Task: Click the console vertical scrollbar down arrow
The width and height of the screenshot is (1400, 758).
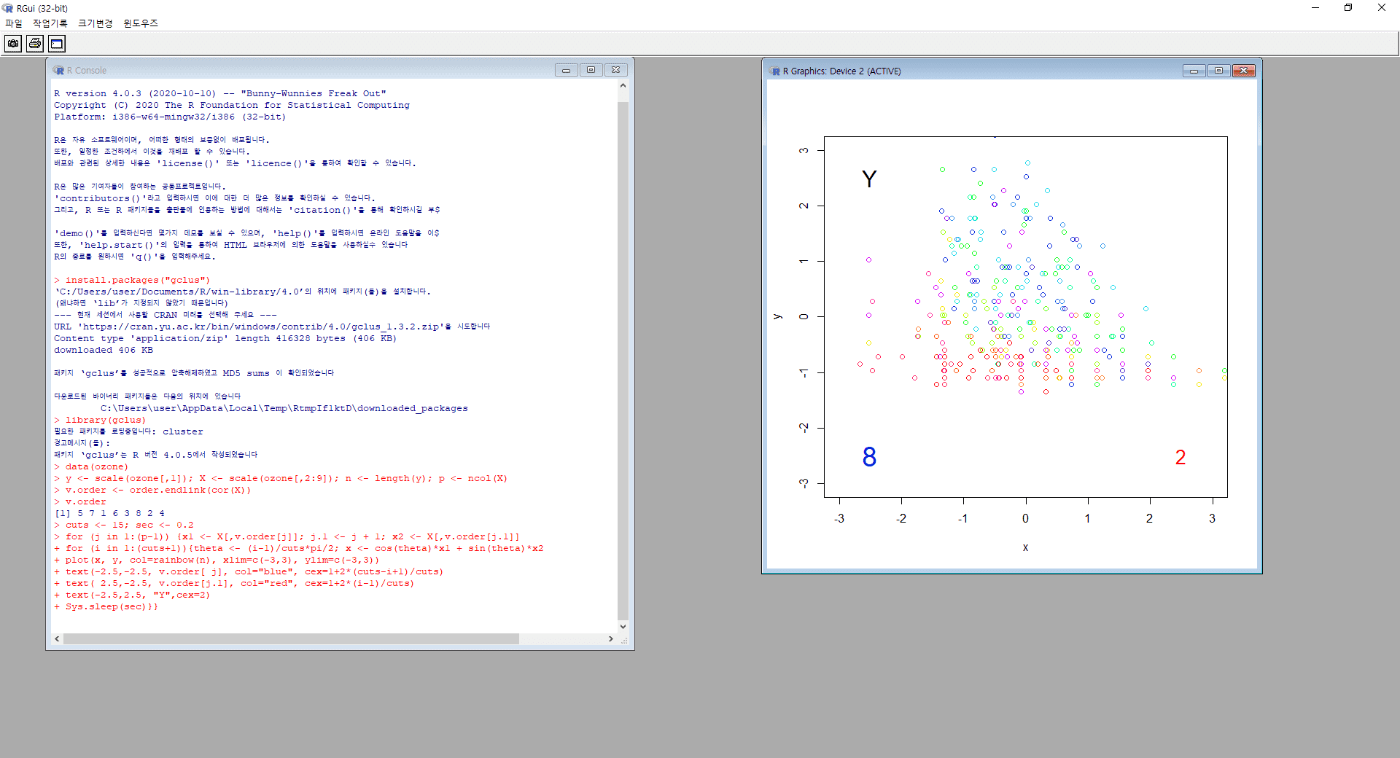Action: [623, 626]
